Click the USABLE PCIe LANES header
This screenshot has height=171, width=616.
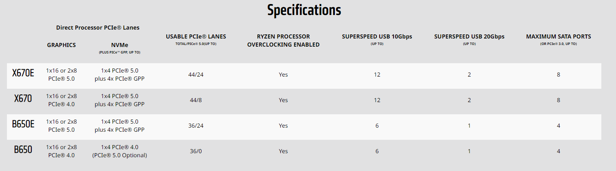(x=196, y=36)
